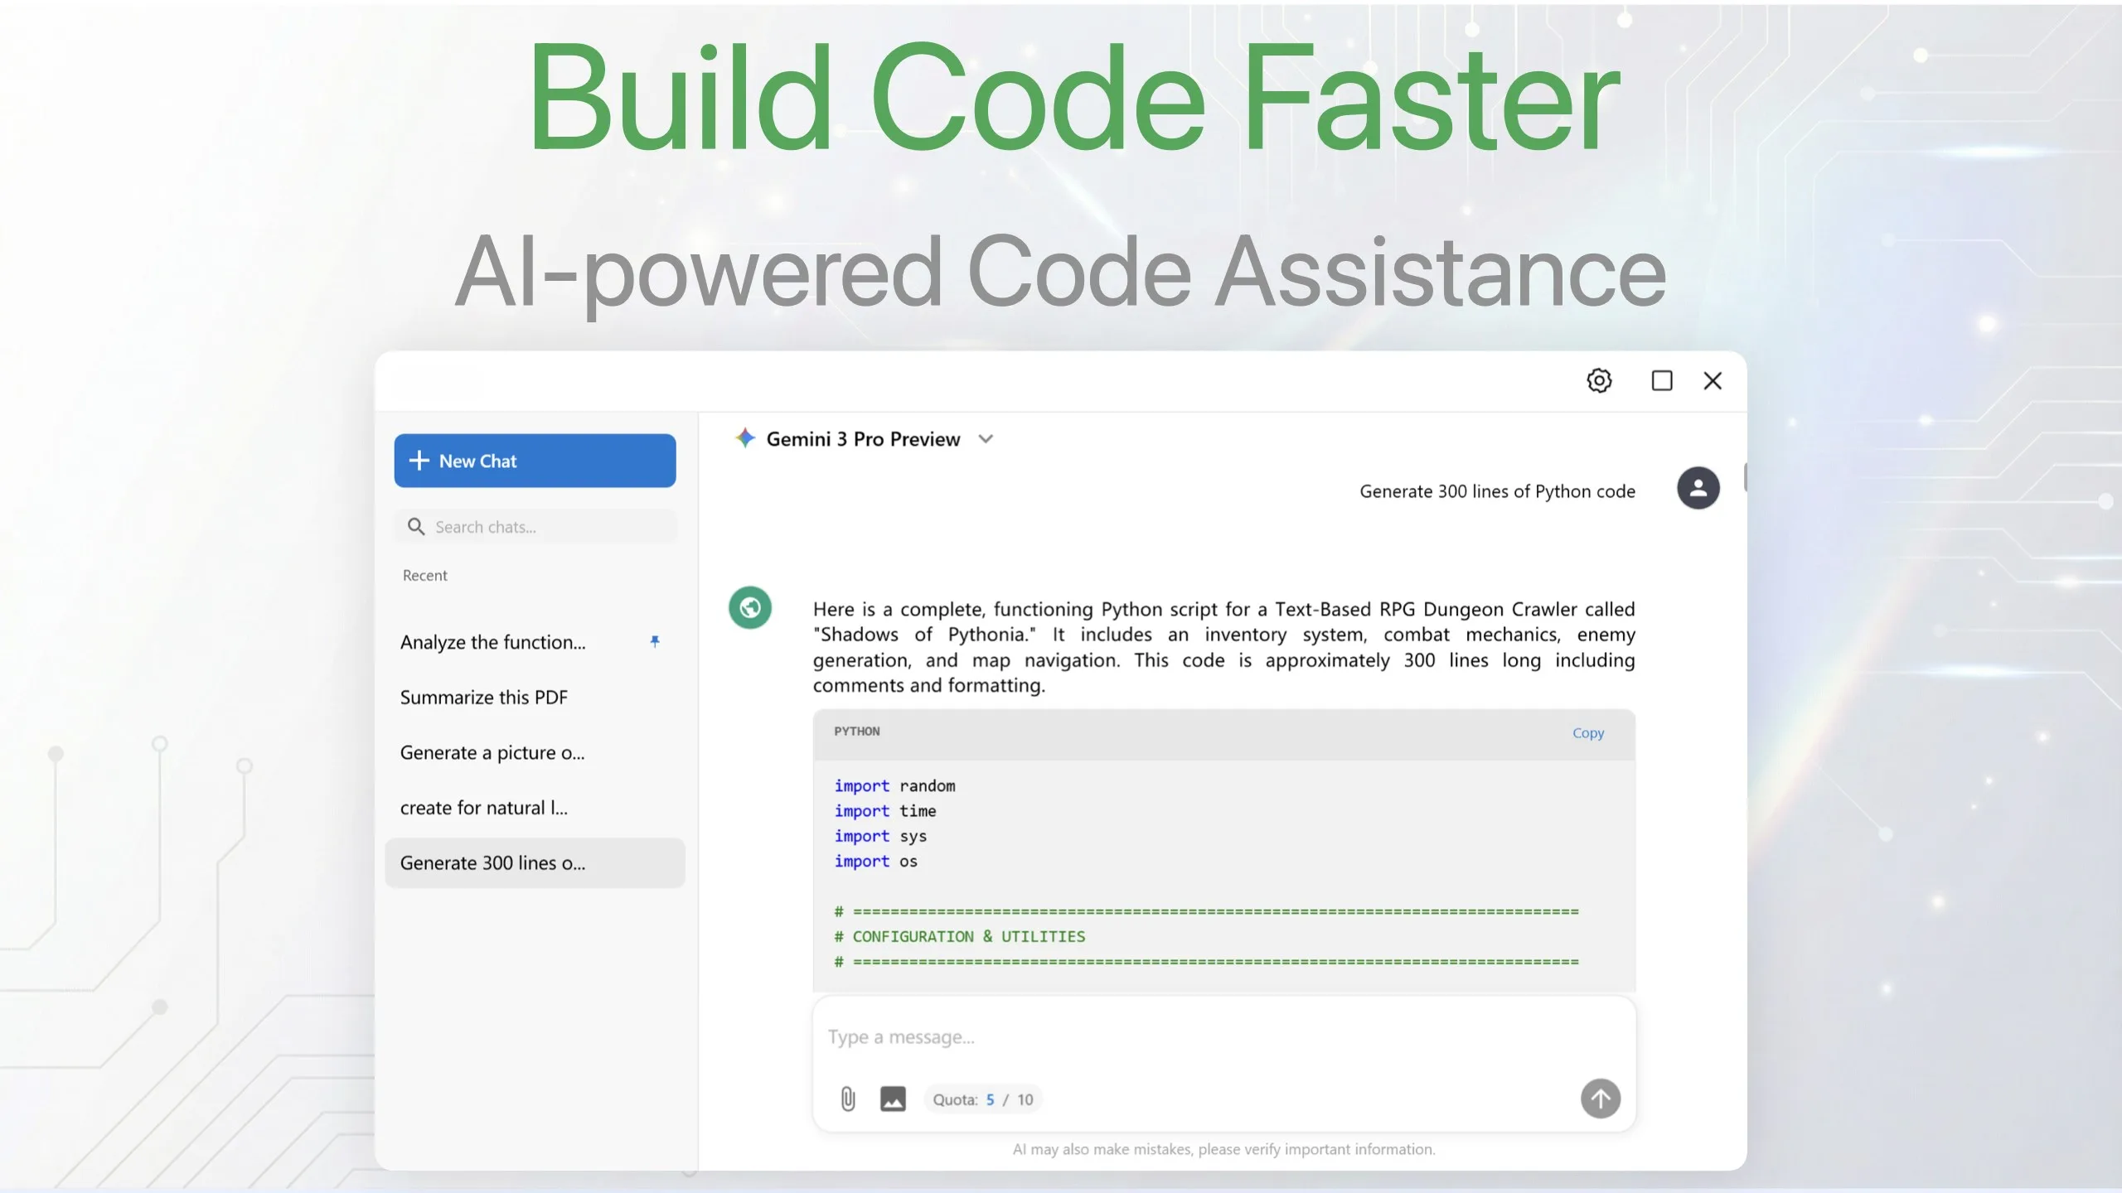This screenshot has height=1193, width=2122.
Task: Start a New Chat
Action: point(535,461)
